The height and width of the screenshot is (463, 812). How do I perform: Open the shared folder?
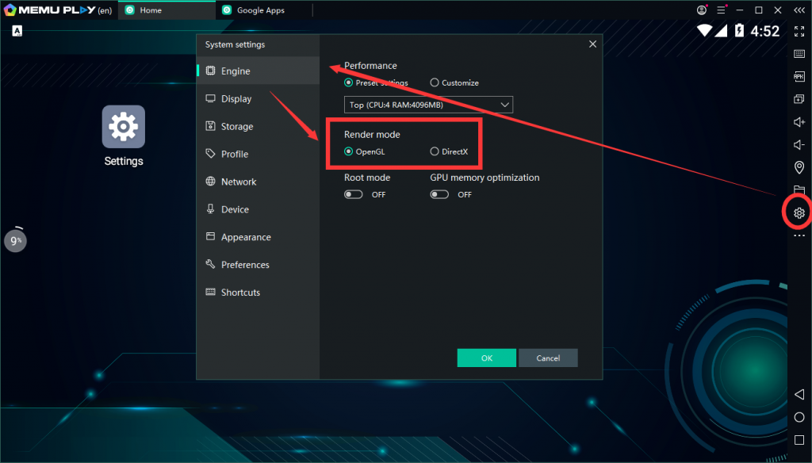click(x=799, y=190)
